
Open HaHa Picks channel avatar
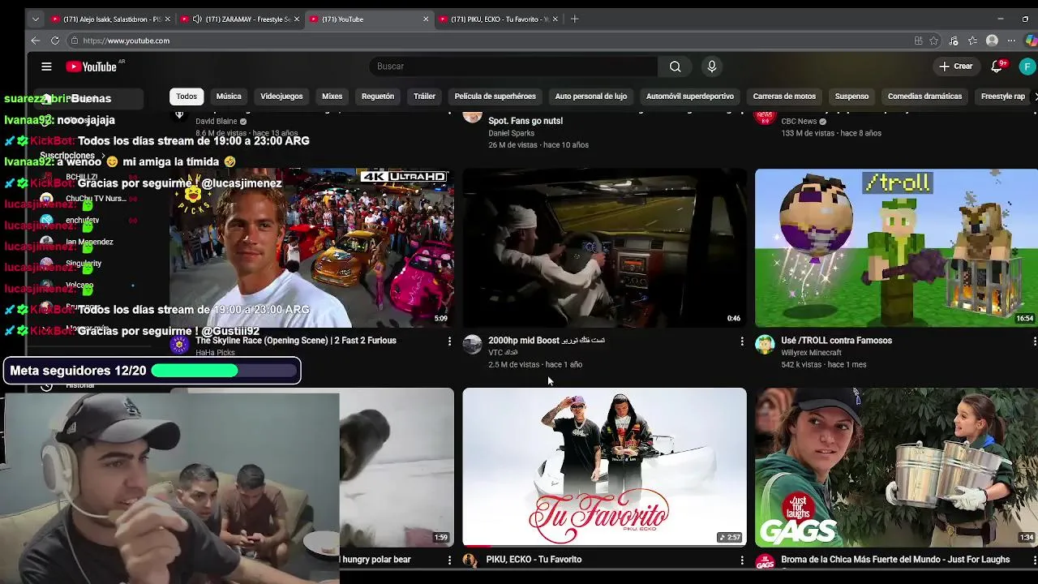point(179,345)
